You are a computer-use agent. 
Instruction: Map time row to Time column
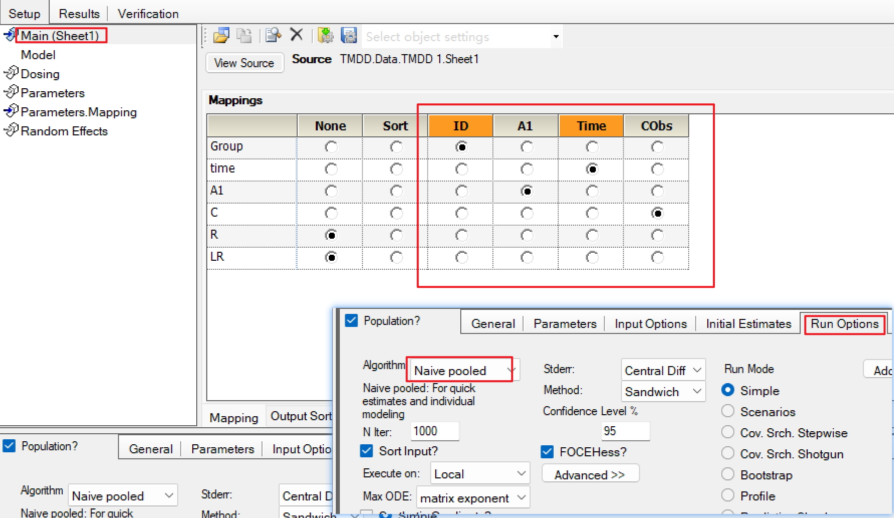(x=592, y=169)
